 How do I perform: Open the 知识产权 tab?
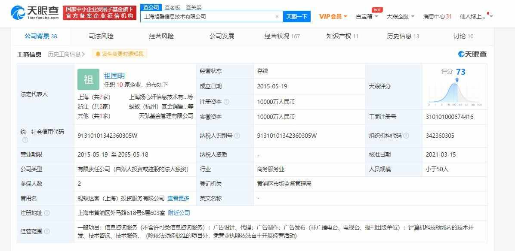(342, 36)
